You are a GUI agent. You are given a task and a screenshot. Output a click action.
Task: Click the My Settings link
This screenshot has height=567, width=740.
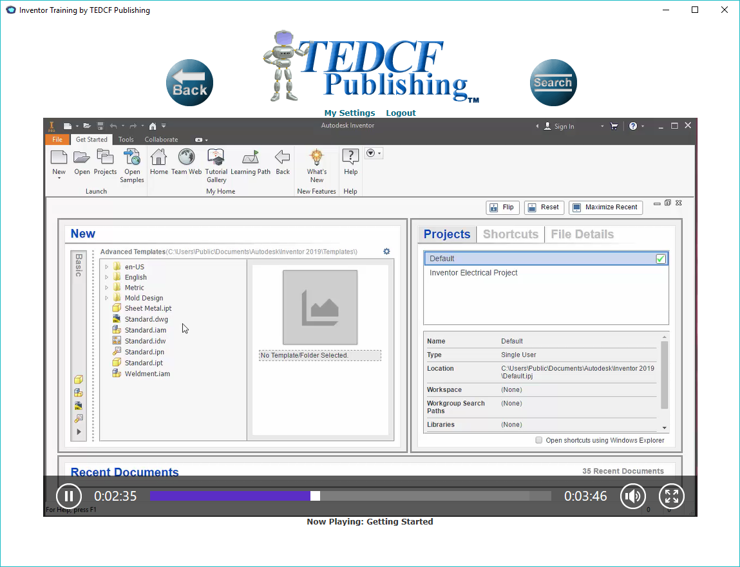click(350, 113)
